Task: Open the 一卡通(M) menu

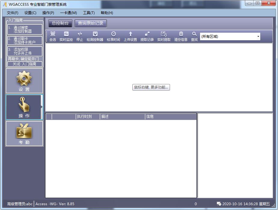Action: pyautogui.click(x=69, y=13)
